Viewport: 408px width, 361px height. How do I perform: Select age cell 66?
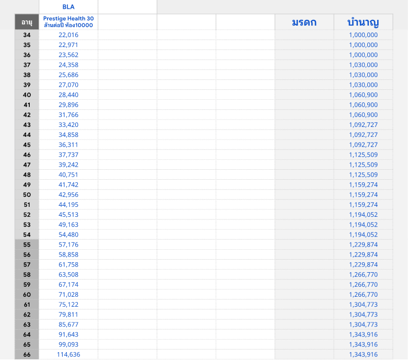pyautogui.click(x=27, y=354)
